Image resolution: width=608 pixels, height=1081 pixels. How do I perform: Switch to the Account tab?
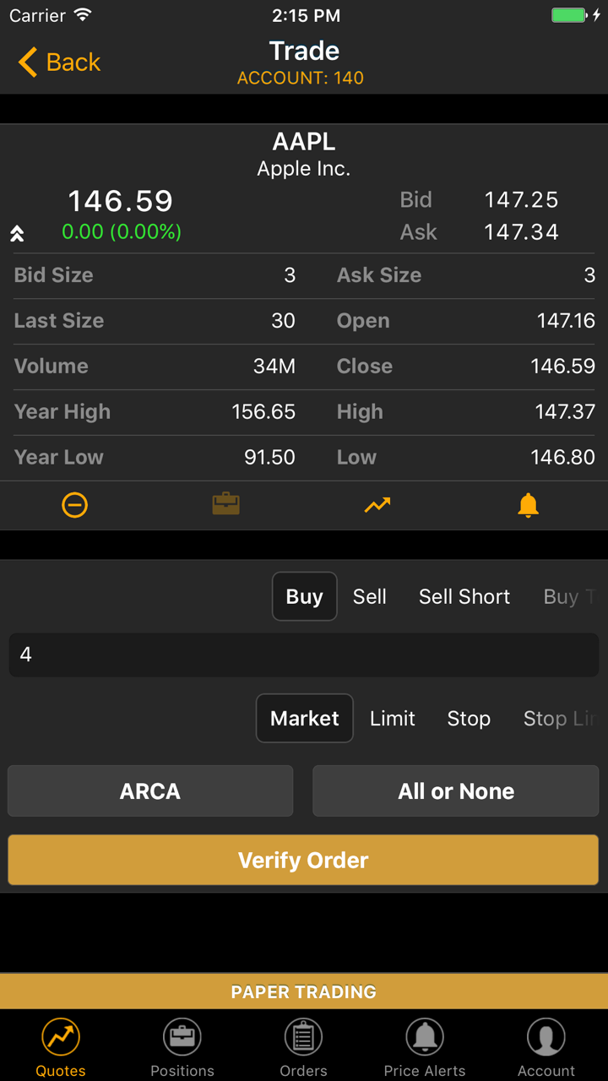pyautogui.click(x=546, y=1046)
